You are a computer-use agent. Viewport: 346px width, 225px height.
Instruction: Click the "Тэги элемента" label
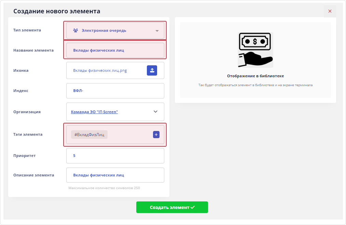click(x=28, y=134)
